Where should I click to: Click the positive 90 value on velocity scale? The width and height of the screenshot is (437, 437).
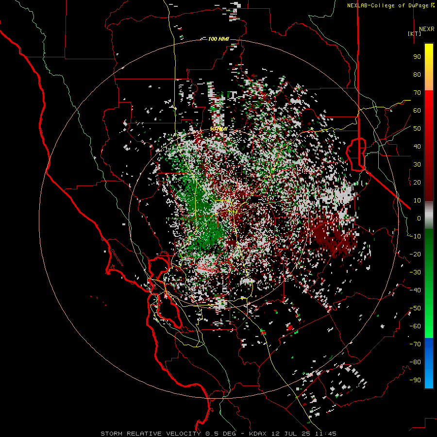(x=417, y=57)
